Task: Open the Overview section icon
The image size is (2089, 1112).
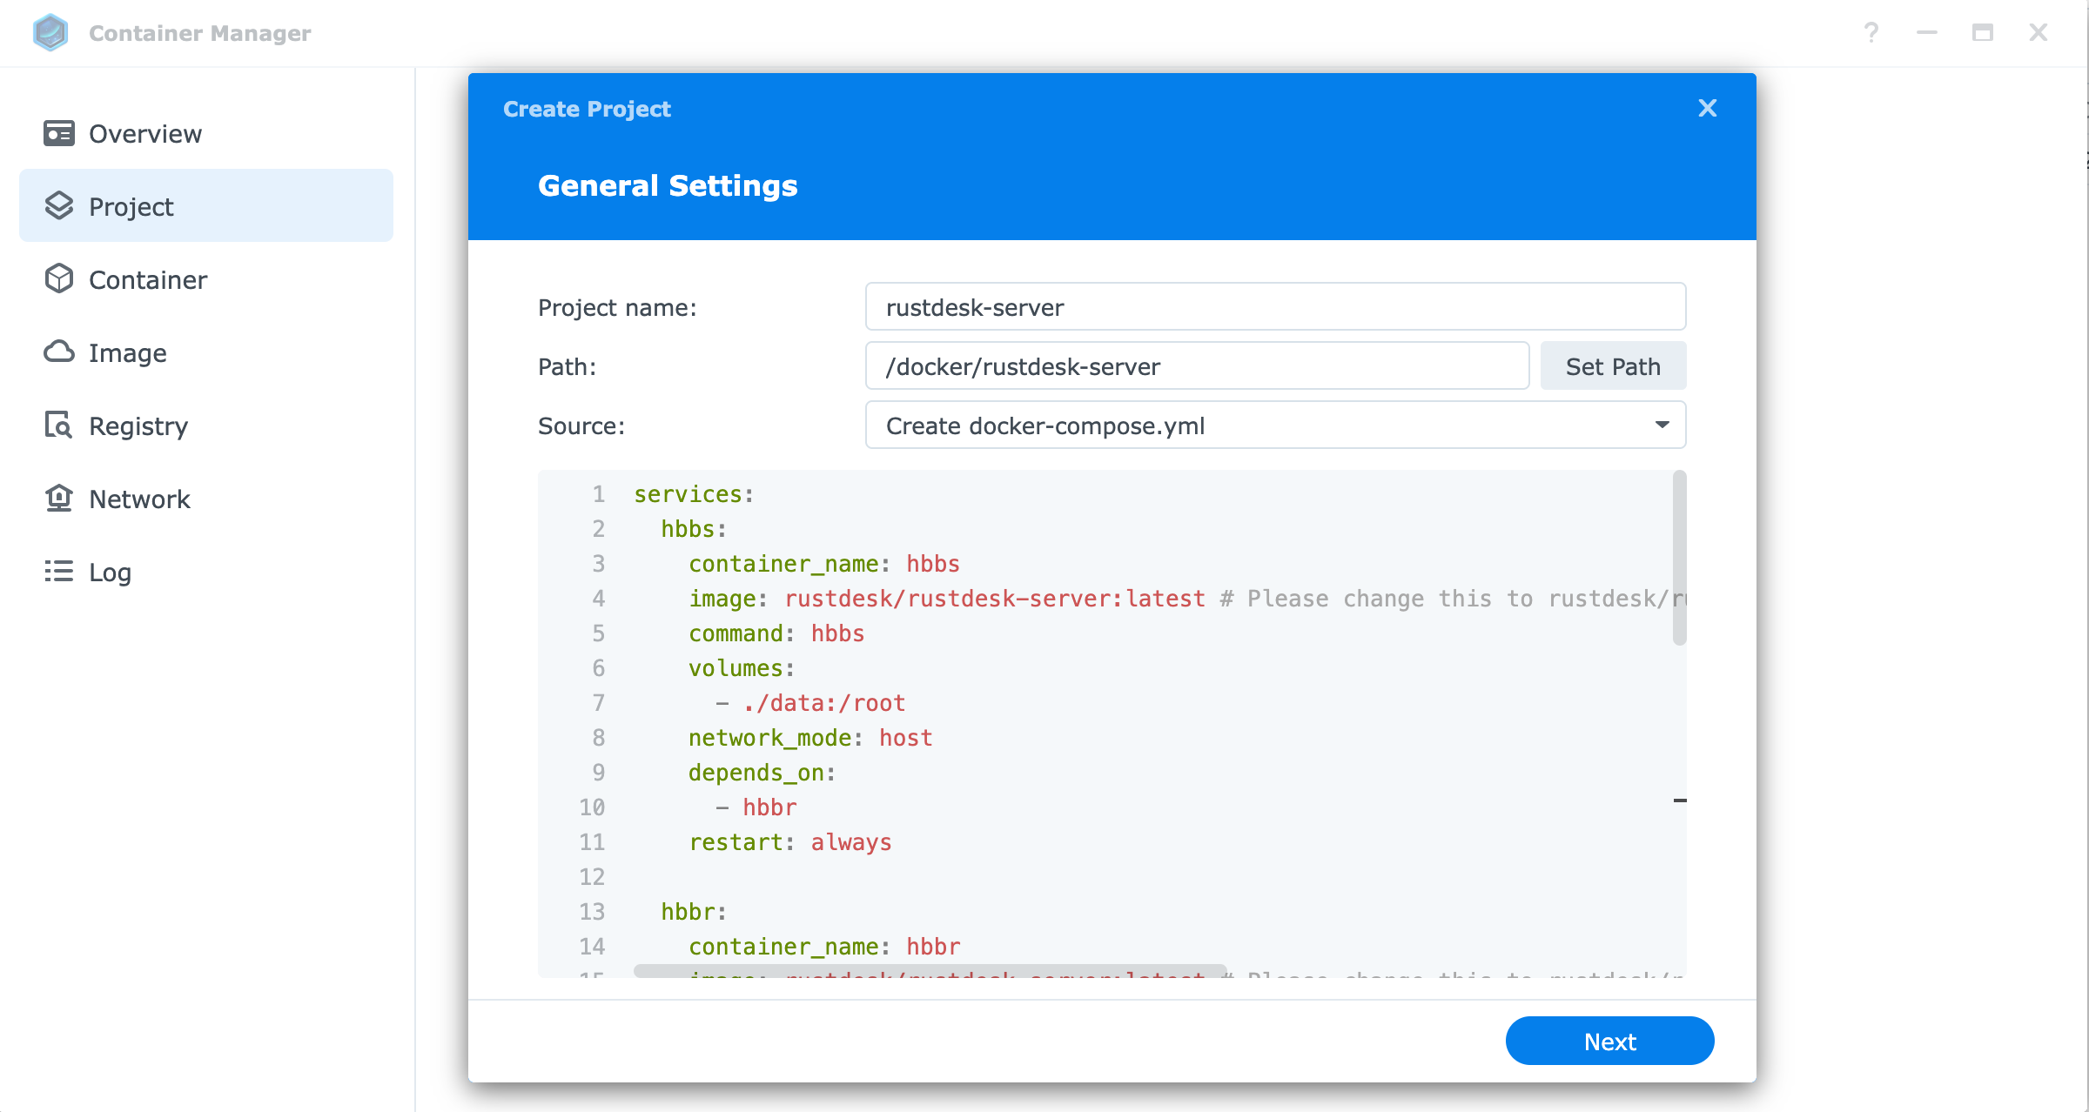Action: pyautogui.click(x=58, y=132)
